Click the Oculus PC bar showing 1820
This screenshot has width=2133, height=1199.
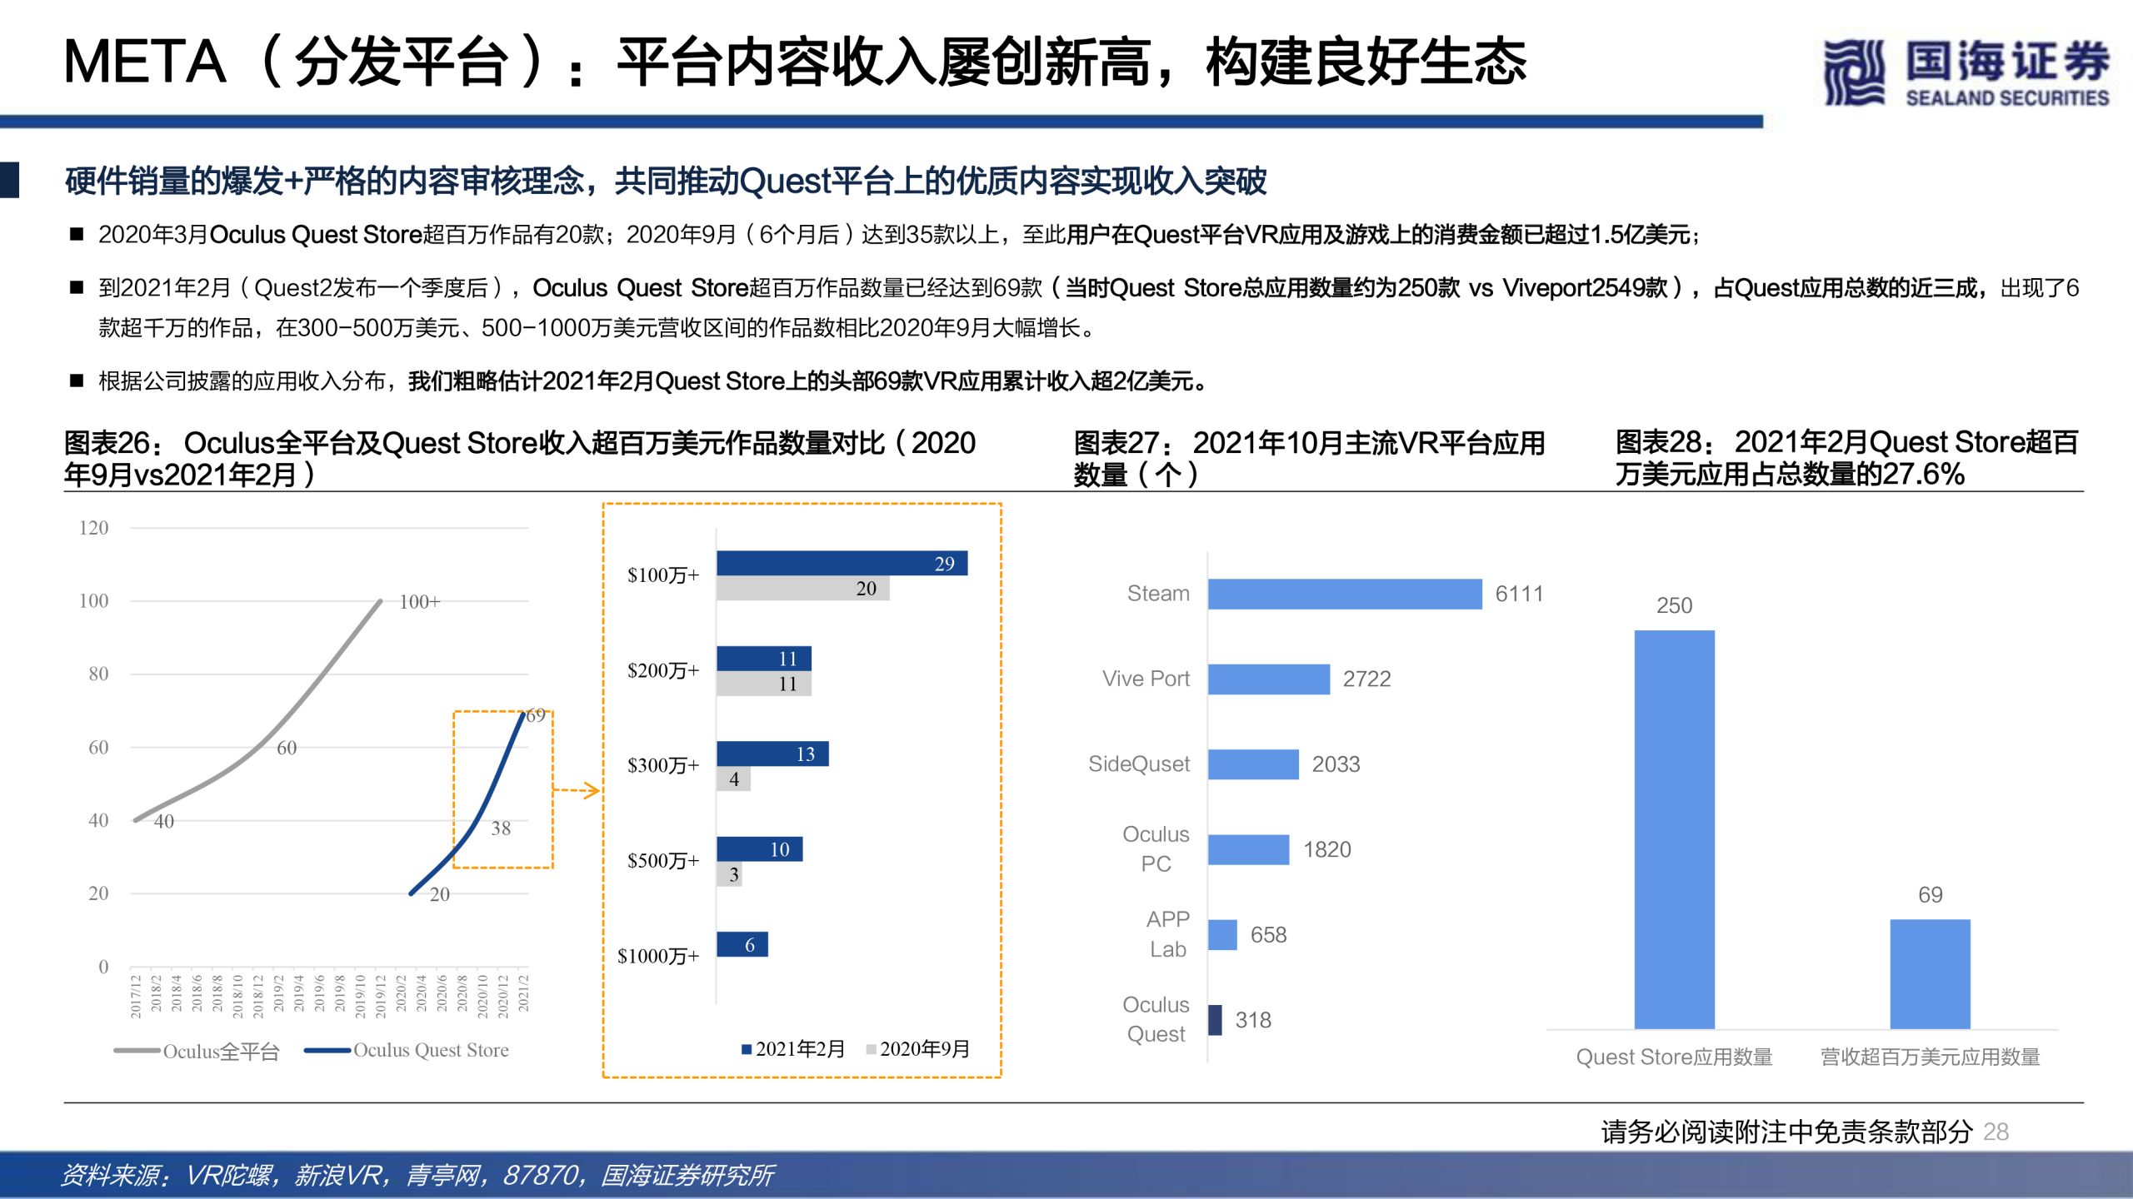[1249, 849]
